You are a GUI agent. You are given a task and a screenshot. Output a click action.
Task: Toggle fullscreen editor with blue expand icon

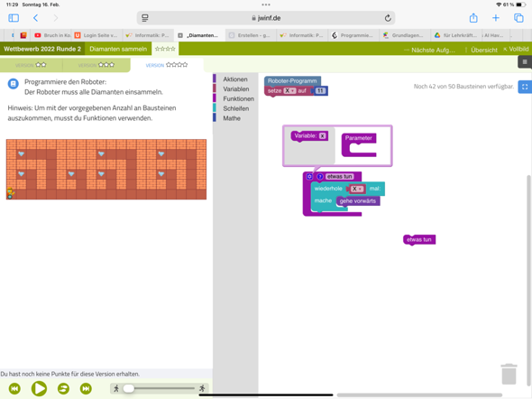point(525,87)
